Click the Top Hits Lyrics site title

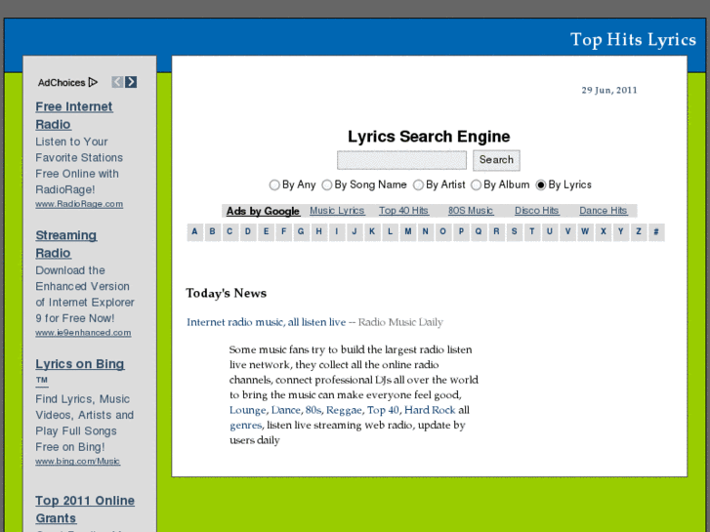point(633,40)
